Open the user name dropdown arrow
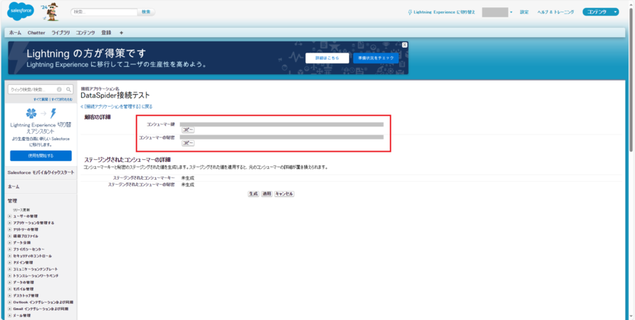635x320 pixels. pos(511,12)
